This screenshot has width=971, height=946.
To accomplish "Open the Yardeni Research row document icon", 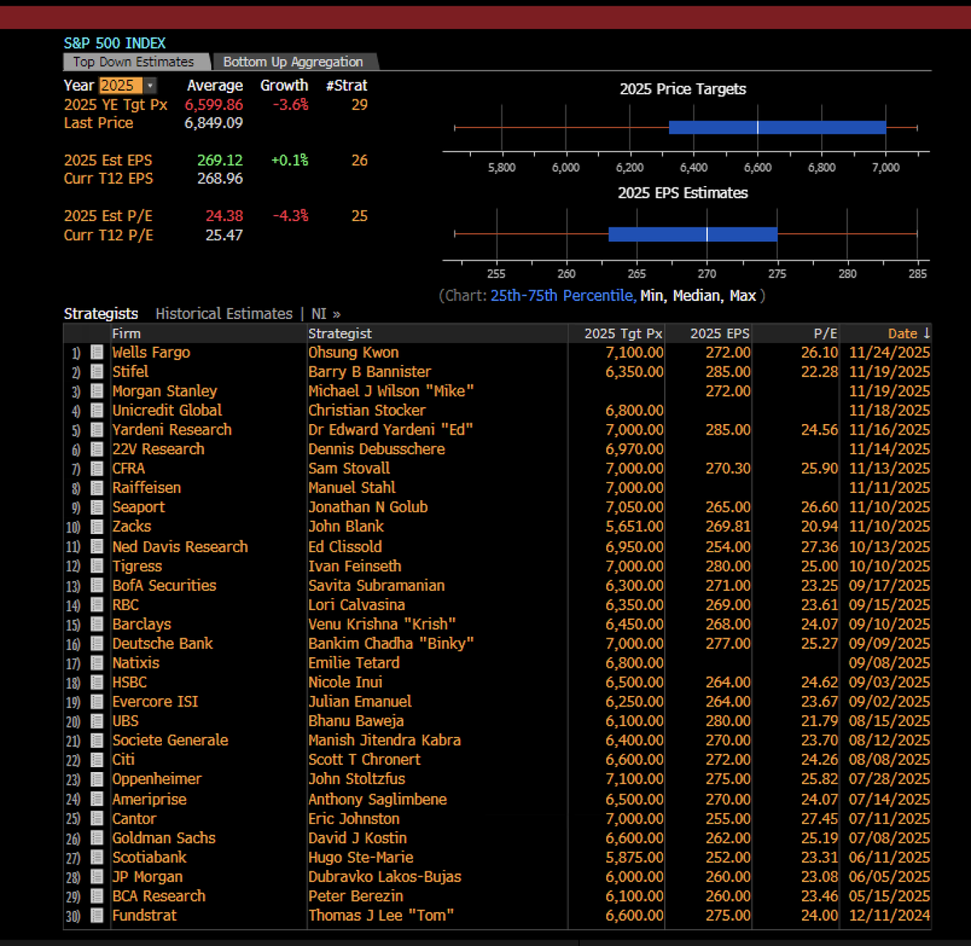I will [97, 430].
